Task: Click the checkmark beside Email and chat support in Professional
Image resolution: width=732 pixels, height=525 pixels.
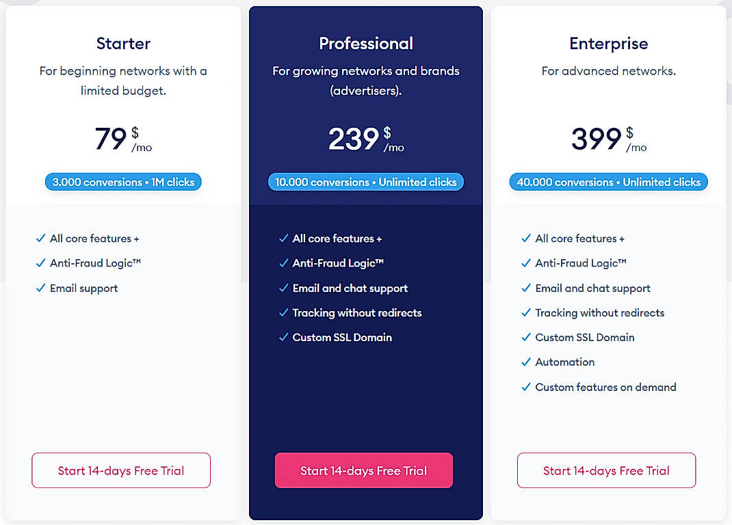Action: [x=283, y=288]
